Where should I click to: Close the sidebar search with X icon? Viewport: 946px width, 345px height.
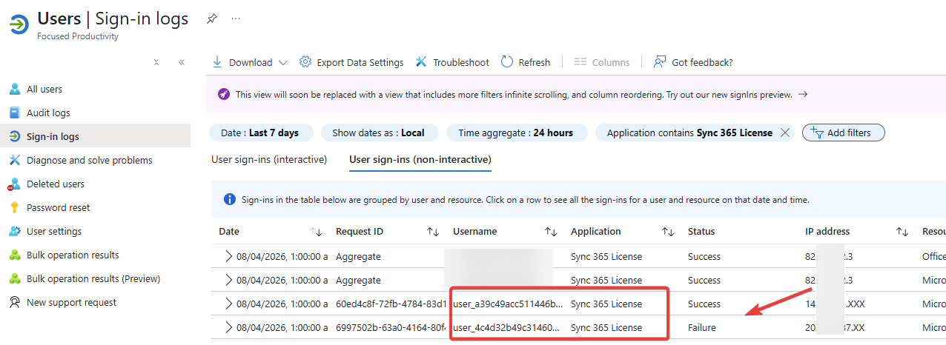point(156,62)
